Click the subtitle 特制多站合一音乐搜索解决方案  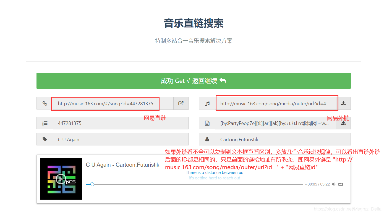(194, 41)
